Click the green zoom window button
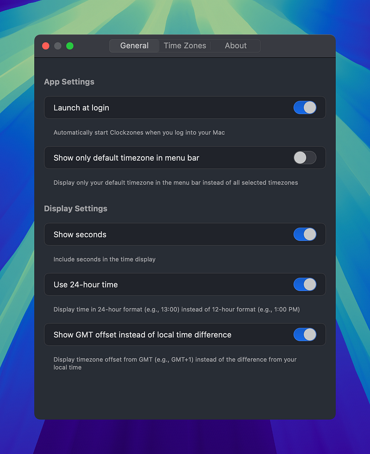Viewport: 370px width, 454px height. click(70, 46)
